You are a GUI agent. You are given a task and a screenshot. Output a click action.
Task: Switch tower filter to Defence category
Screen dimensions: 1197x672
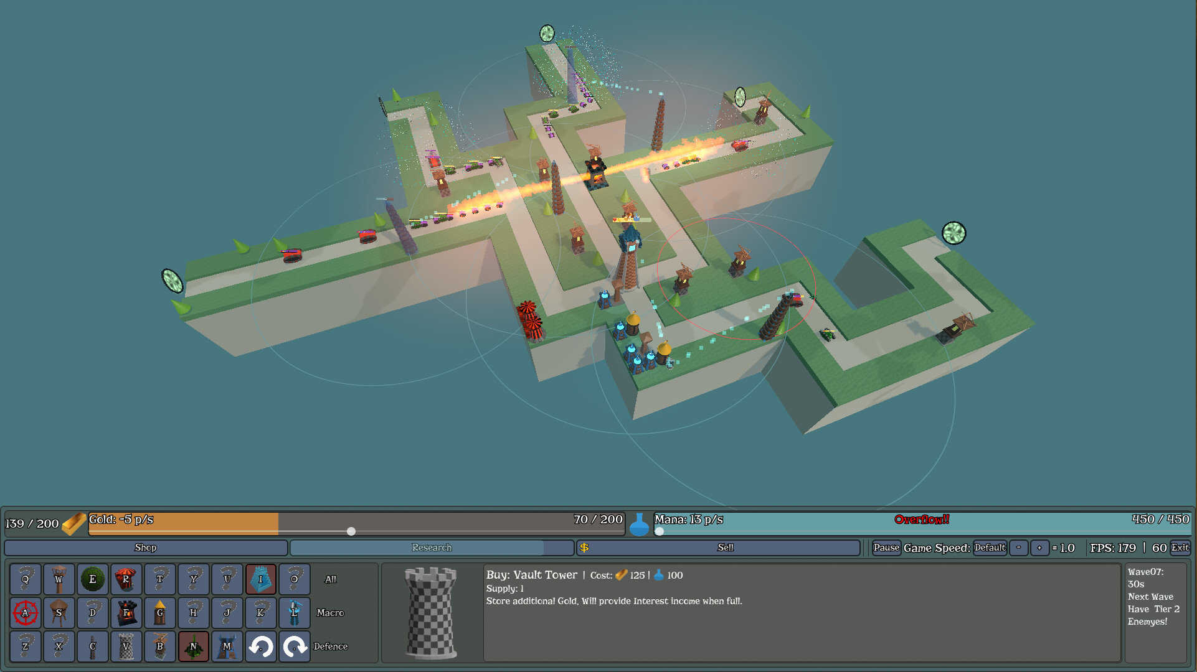coord(331,646)
